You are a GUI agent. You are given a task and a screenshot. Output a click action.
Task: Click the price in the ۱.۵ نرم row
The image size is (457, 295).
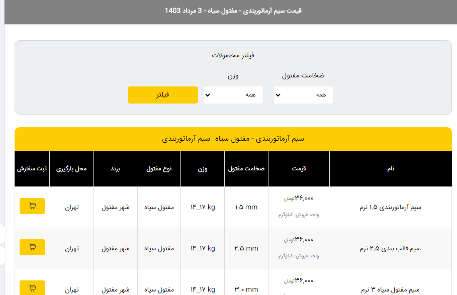(304, 198)
